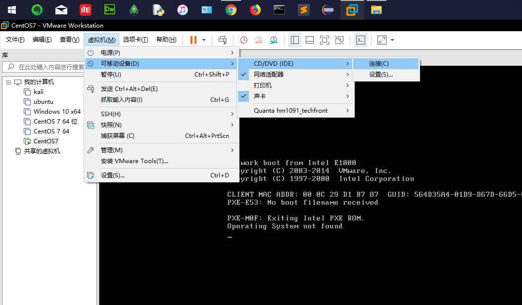The width and height of the screenshot is (522, 305).
Task: Open the dropdown arrow beside the pause button
Action: point(204,40)
